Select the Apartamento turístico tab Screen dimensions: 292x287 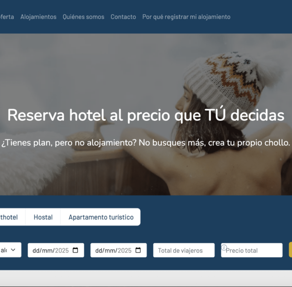101,217
